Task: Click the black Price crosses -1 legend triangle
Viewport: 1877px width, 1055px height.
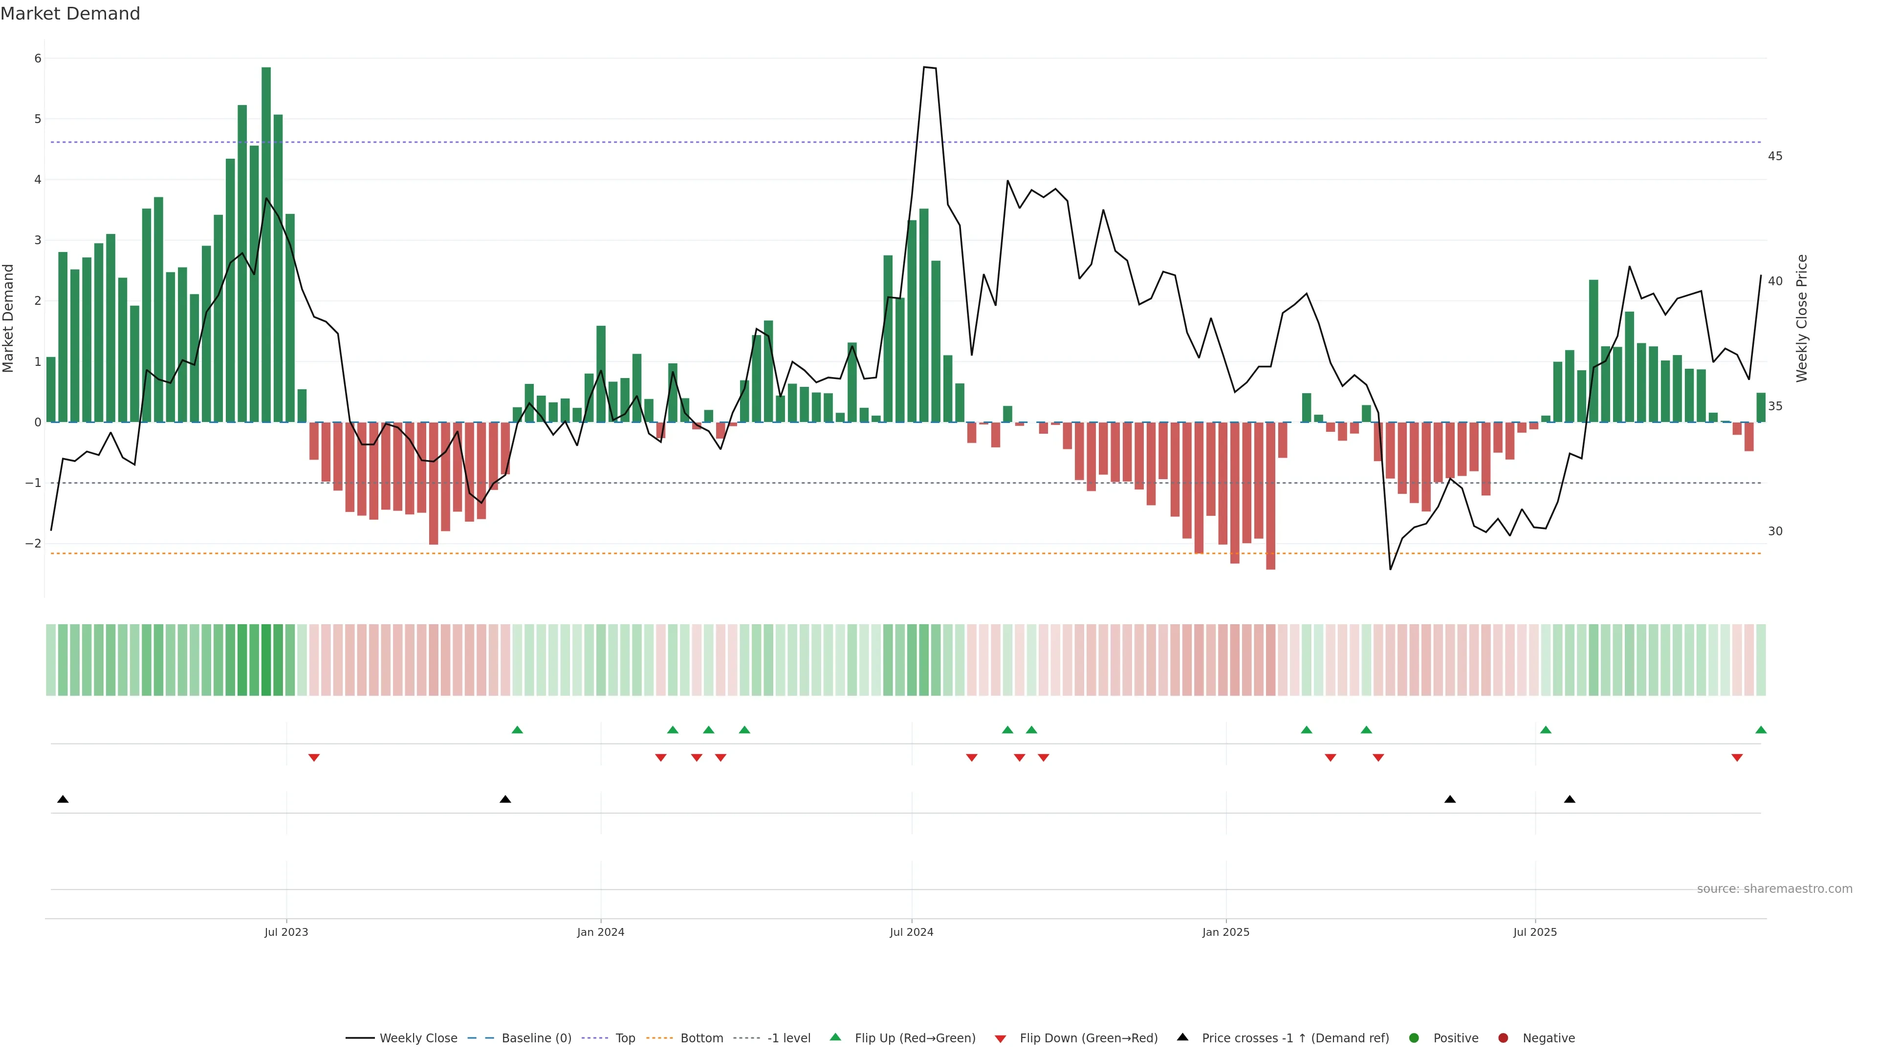Action: point(1182,1037)
